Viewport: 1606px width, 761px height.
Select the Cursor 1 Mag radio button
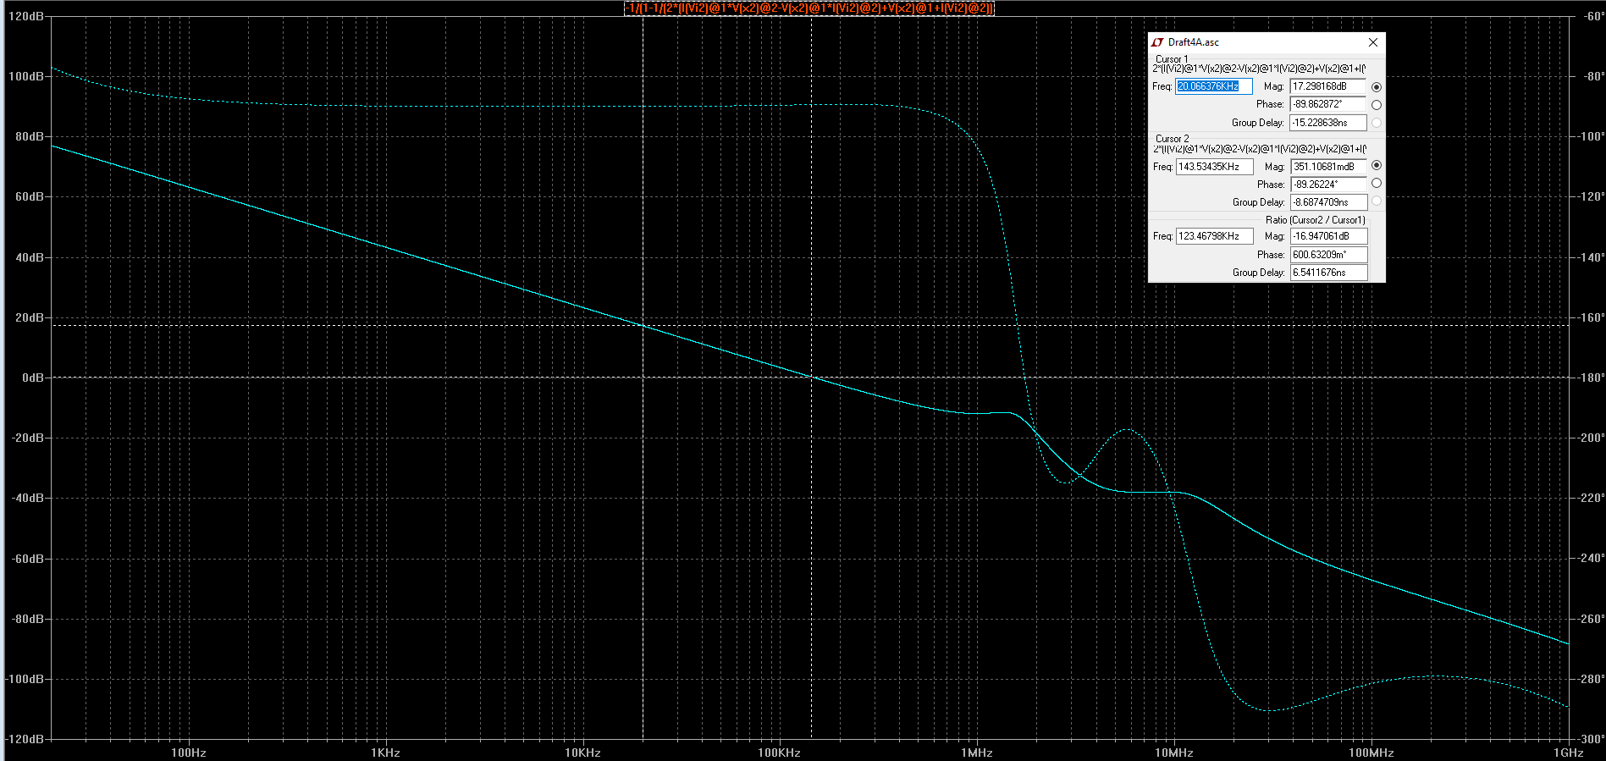pyautogui.click(x=1377, y=87)
